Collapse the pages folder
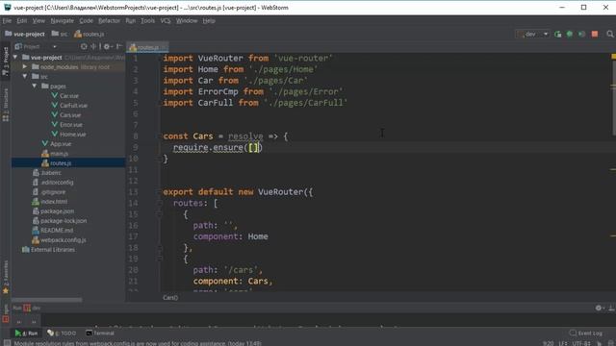Viewport: 616px width, 346px height. [x=35, y=86]
